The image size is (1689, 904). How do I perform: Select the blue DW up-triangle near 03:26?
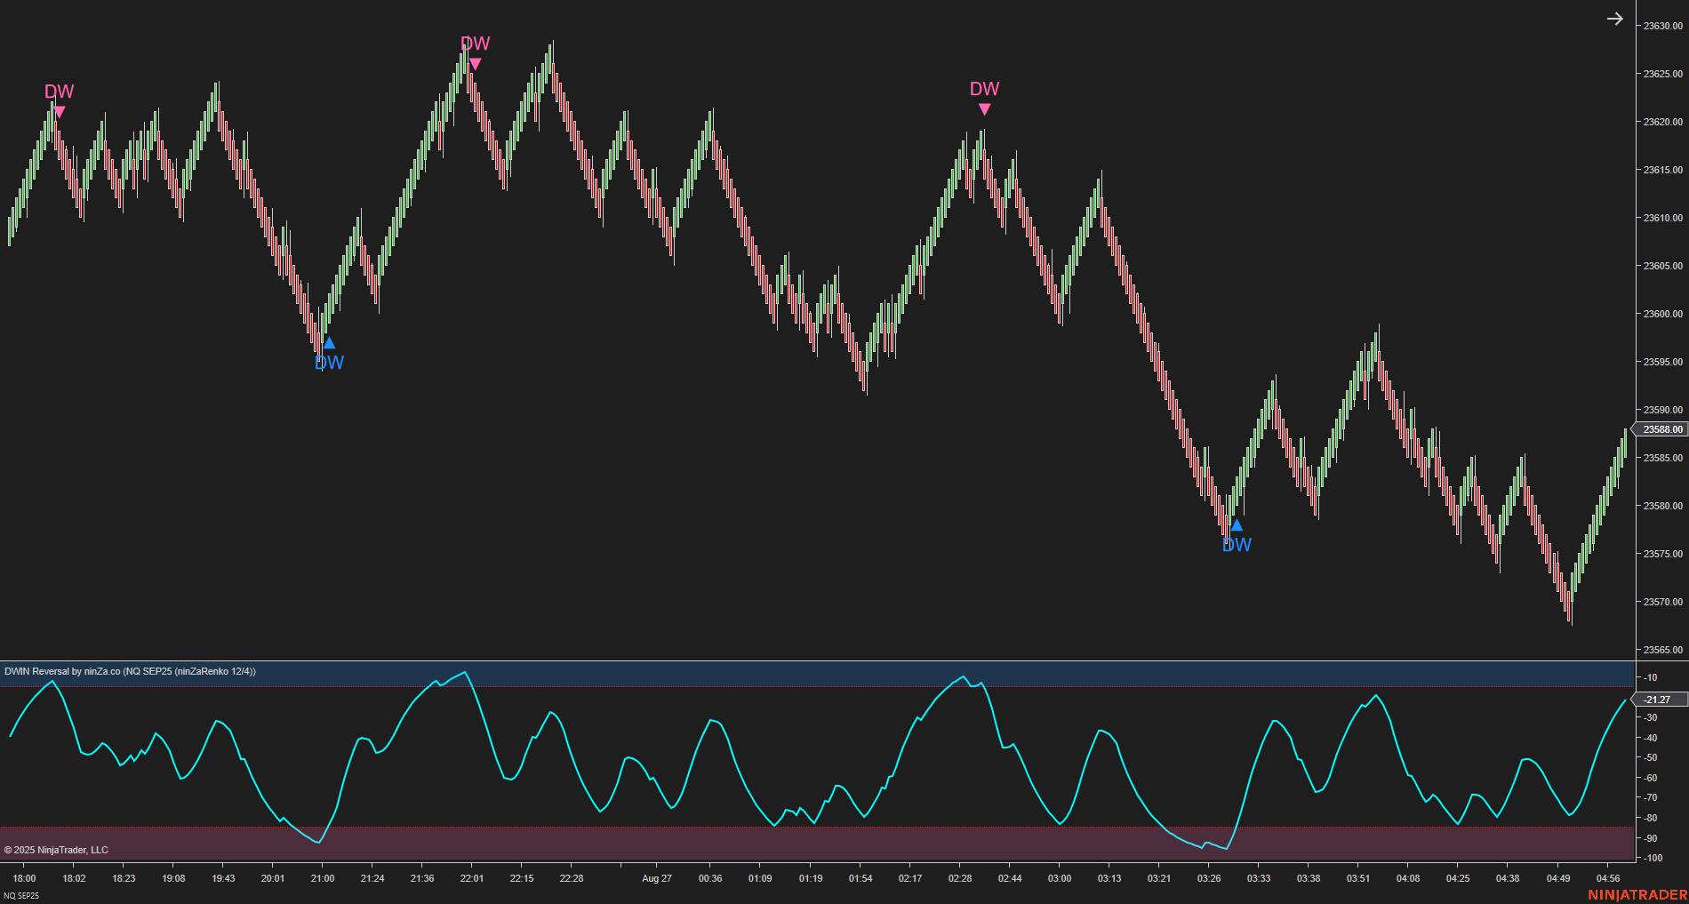[x=1237, y=524]
